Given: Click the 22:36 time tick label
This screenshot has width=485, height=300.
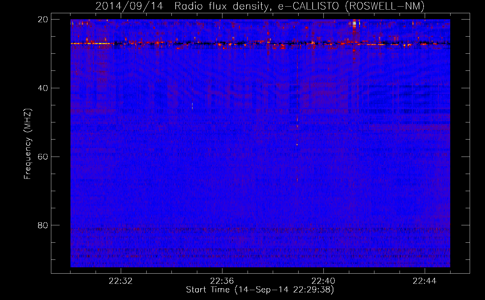Looking at the screenshot, I should click(222, 281).
